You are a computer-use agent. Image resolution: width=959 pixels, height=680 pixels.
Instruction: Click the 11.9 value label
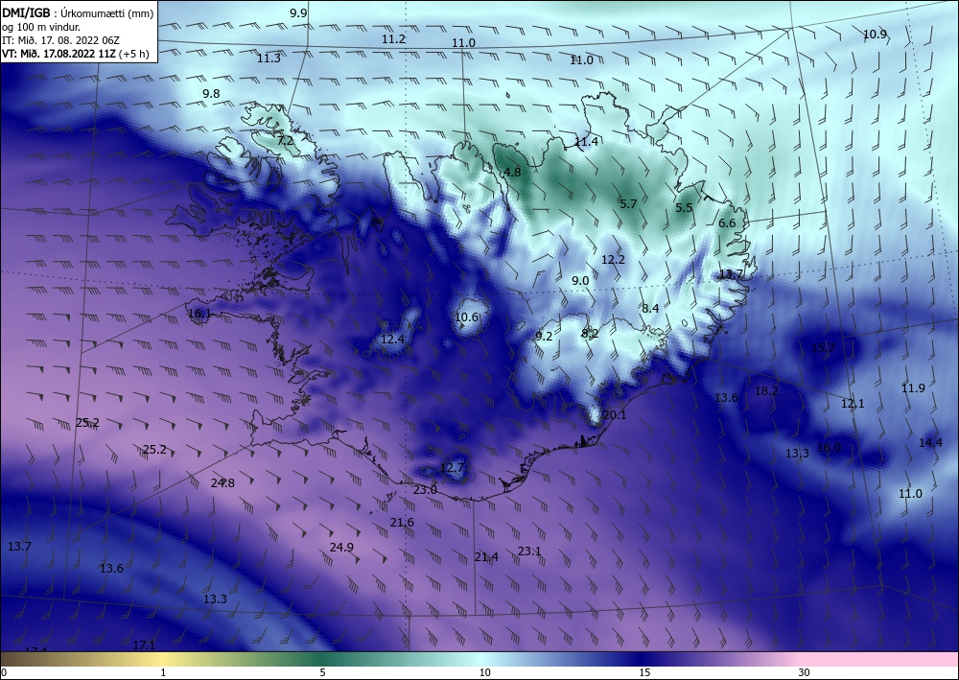pos(913,387)
